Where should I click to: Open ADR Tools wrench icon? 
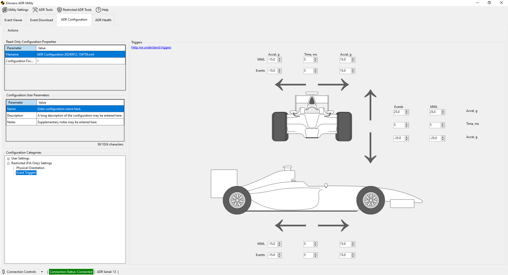[35, 10]
